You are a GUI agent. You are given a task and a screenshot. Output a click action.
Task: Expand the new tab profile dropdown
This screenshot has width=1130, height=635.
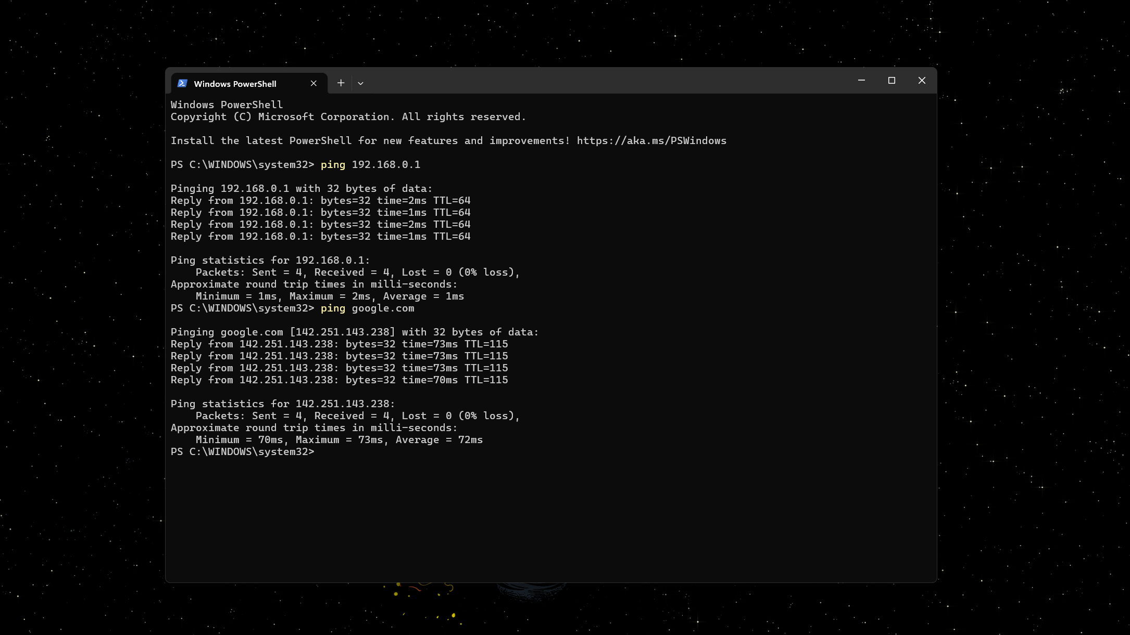click(360, 83)
